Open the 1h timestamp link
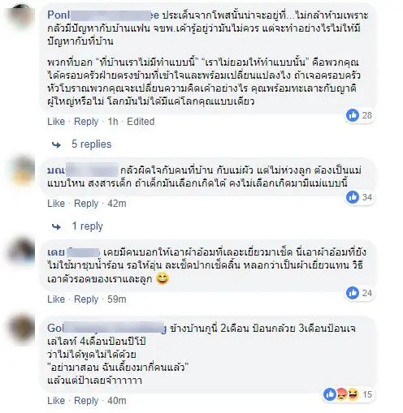403x413 pixels. 113,122
